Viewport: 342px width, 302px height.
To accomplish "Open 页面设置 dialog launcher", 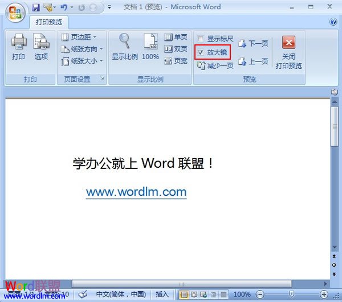I will click(102, 78).
